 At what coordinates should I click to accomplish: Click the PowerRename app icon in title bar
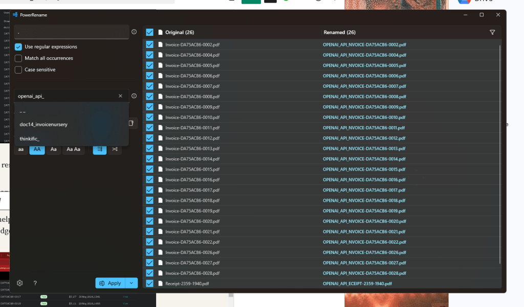pyautogui.click(x=15, y=15)
